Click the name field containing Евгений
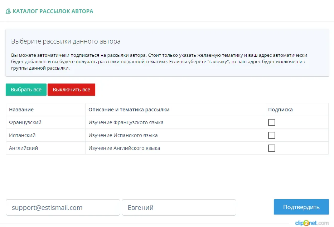The height and width of the screenshot is (227, 334). coord(179,207)
